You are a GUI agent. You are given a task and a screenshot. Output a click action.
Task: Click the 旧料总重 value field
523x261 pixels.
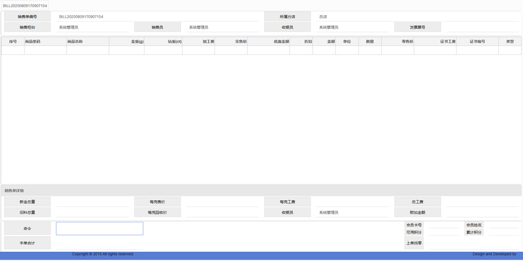92,213
